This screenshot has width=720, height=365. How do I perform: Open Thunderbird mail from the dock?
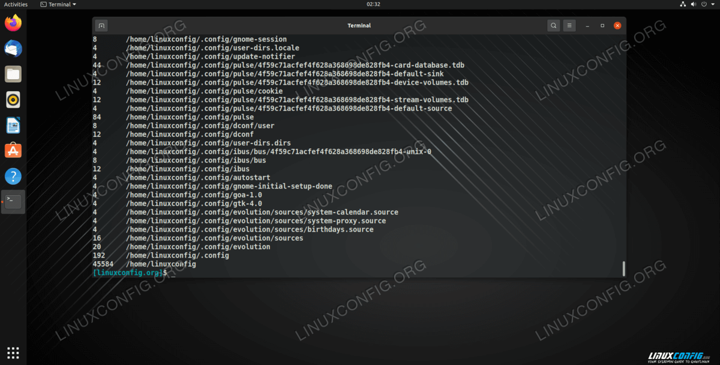[x=13, y=49]
